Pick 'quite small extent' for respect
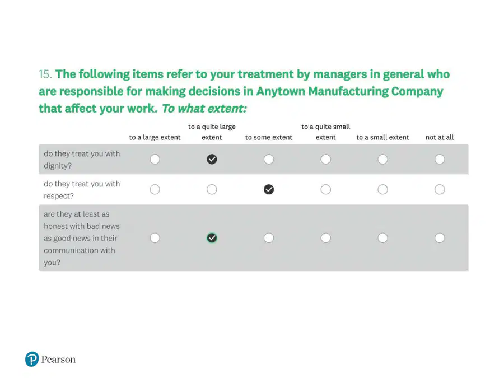 pyautogui.click(x=325, y=189)
